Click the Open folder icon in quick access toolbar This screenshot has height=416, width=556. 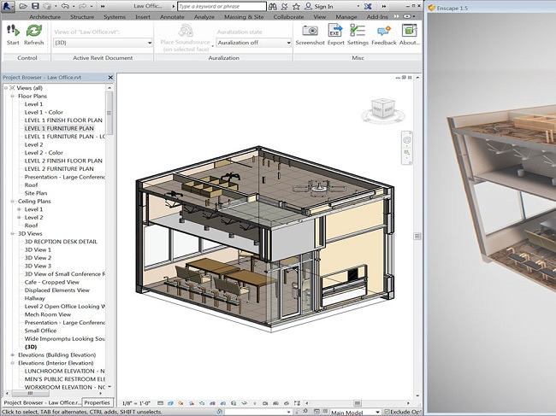[23, 6]
